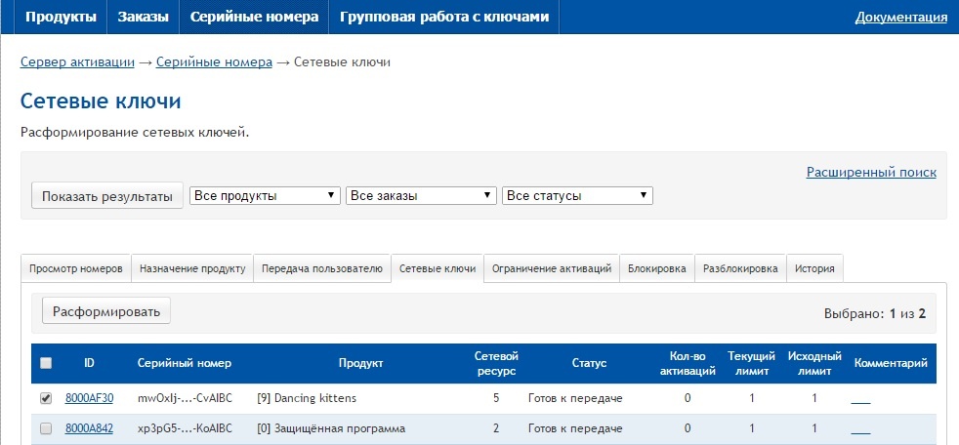959x445 pixels.
Task: Click Расширенный поиск link
Action: click(871, 172)
